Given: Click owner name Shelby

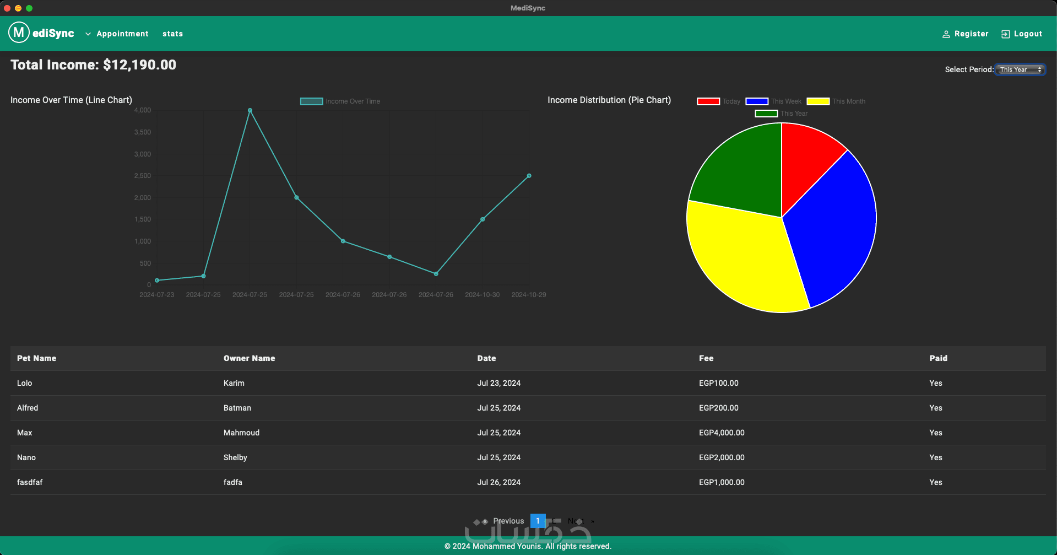Looking at the screenshot, I should point(235,457).
